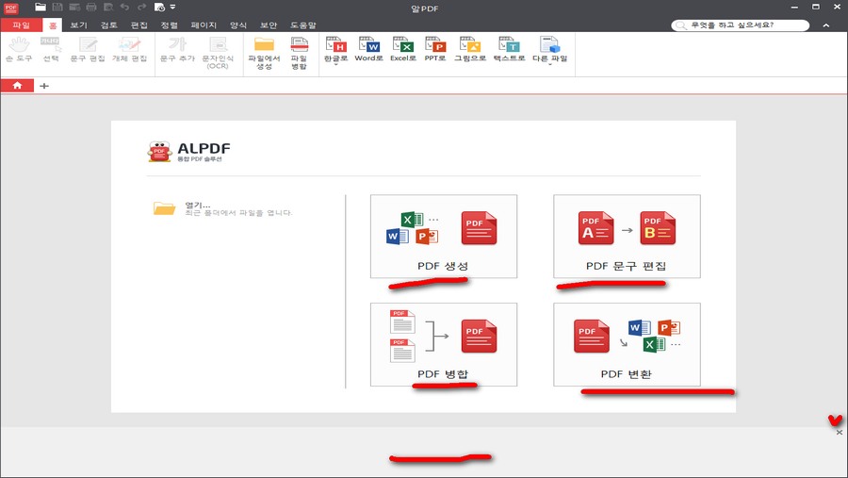Activate the 개체 편집 object edit tool
The image size is (848, 478).
129,50
